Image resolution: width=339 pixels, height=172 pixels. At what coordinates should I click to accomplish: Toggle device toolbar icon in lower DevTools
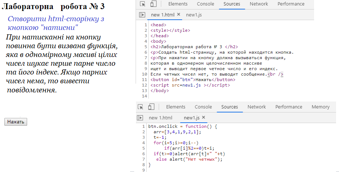point(151,107)
